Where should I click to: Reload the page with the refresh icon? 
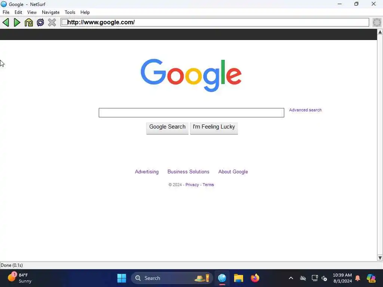[40, 22]
